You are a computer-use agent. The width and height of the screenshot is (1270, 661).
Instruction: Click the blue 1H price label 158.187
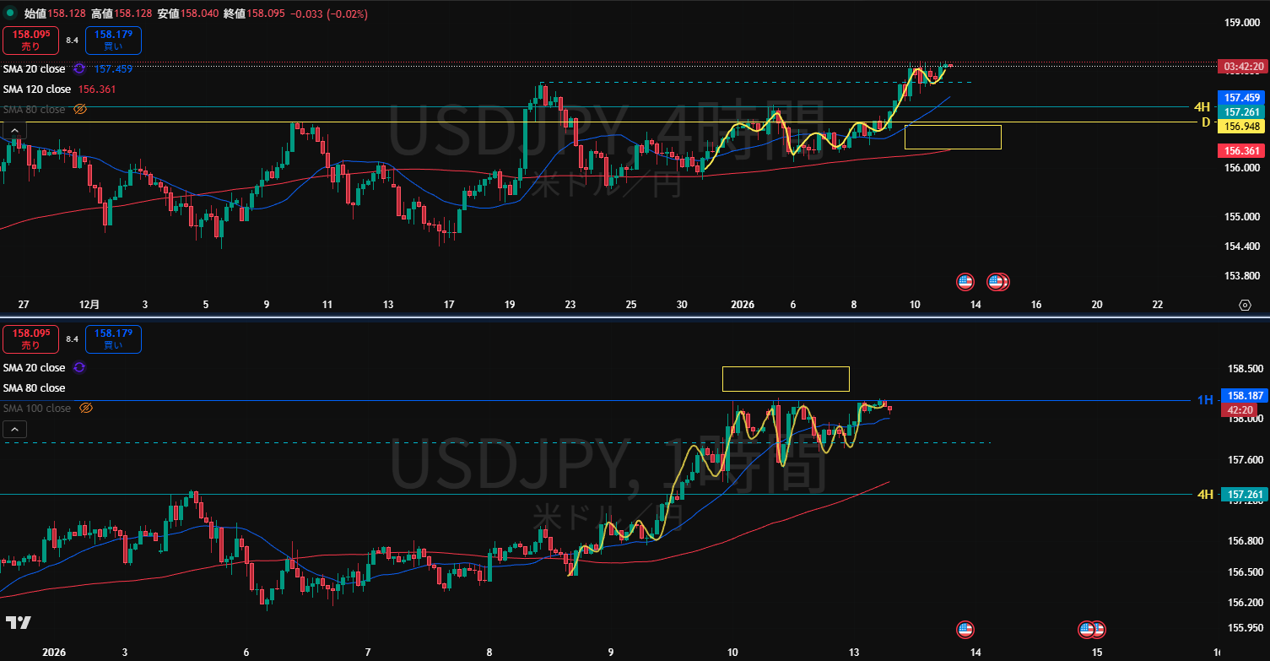pos(1244,395)
